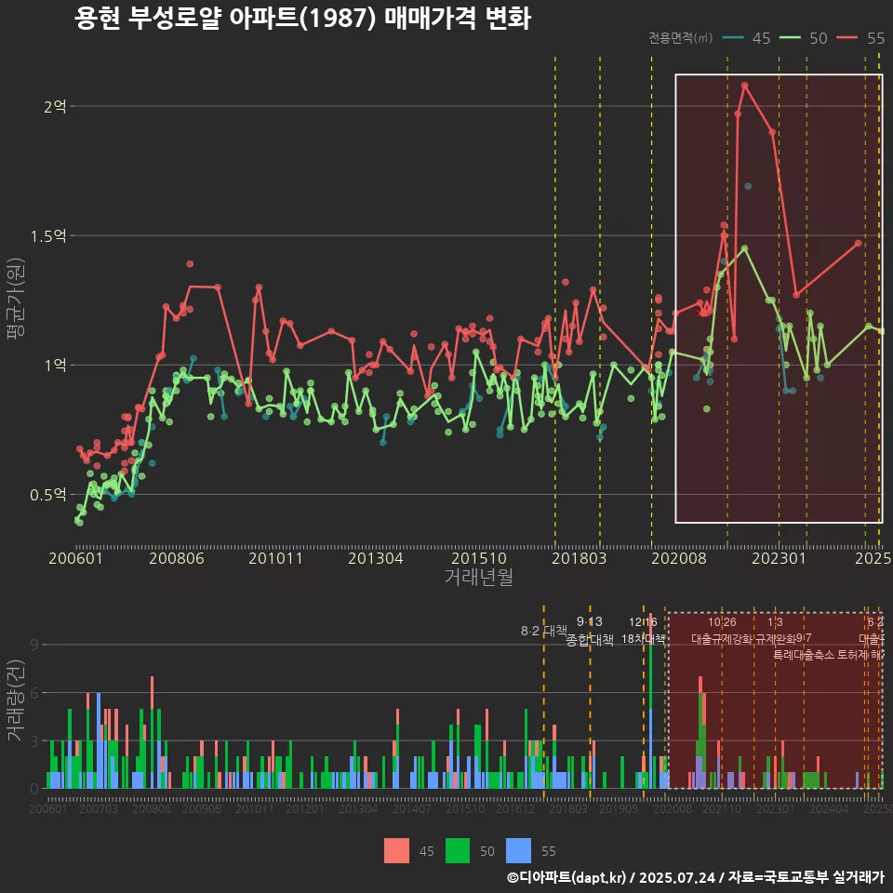Screen dimensions: 893x893
Task: Click the 1·3 규제완화 policy annotation
Action: (x=775, y=631)
